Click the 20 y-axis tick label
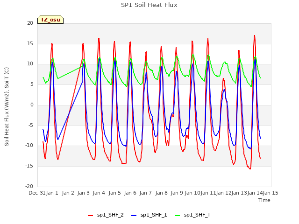This screenshot has width=299, height=224. tap(30, 23)
